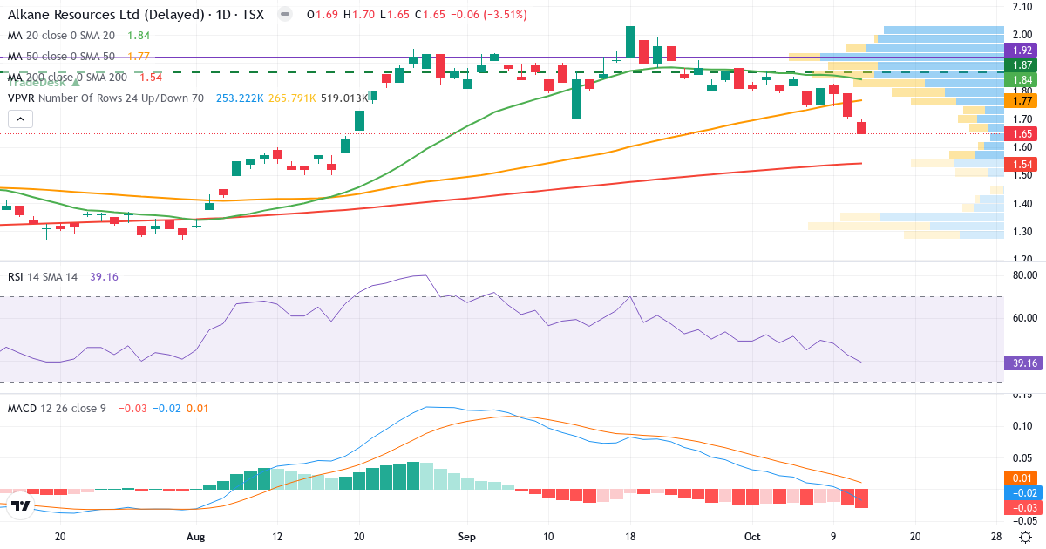Click the 1.87 dark green price label
The width and height of the screenshot is (1046, 549).
point(1022,65)
